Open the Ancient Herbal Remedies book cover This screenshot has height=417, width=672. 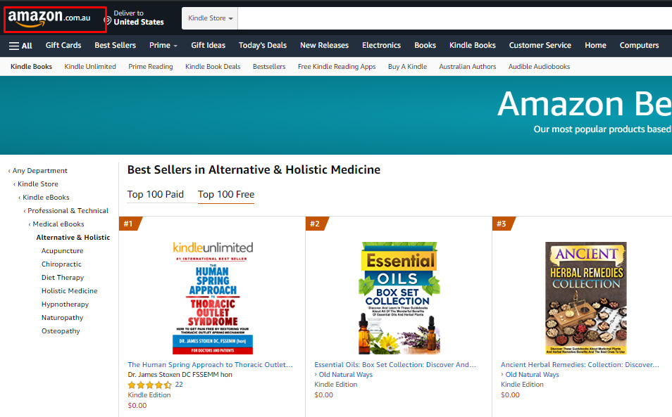point(585,298)
